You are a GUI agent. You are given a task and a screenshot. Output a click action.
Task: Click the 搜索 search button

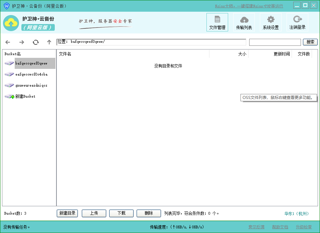tap(310, 42)
